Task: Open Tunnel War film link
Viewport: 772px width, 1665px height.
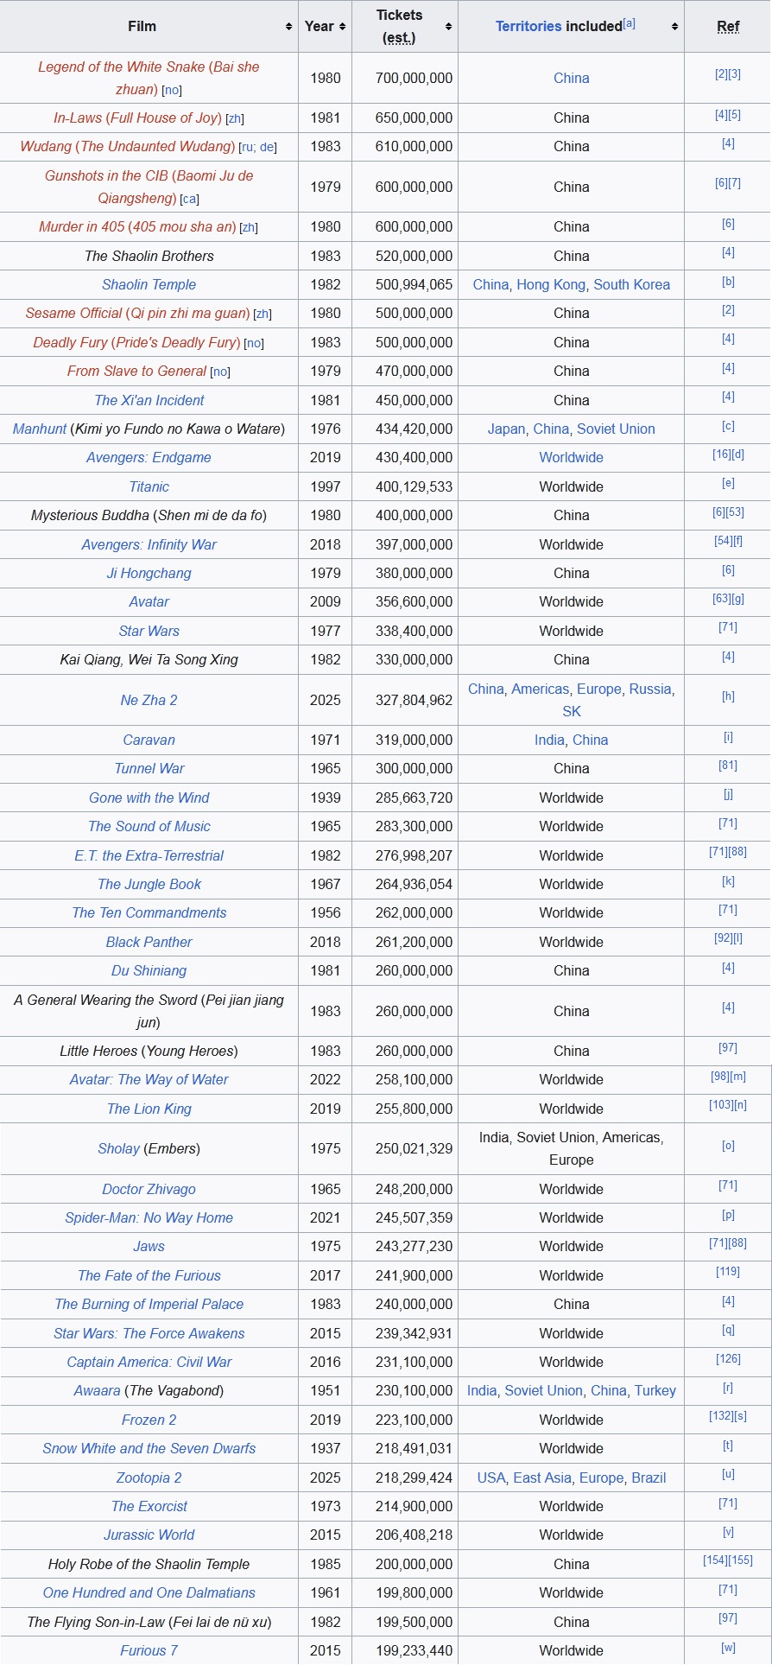Action: click(x=149, y=768)
